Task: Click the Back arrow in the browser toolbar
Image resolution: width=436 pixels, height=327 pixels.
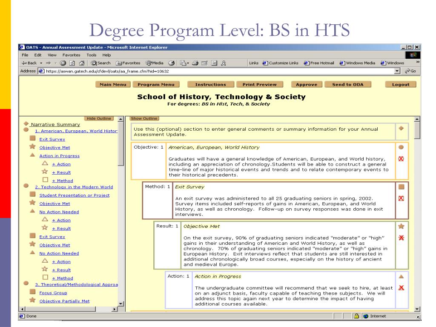Action: click(x=29, y=63)
